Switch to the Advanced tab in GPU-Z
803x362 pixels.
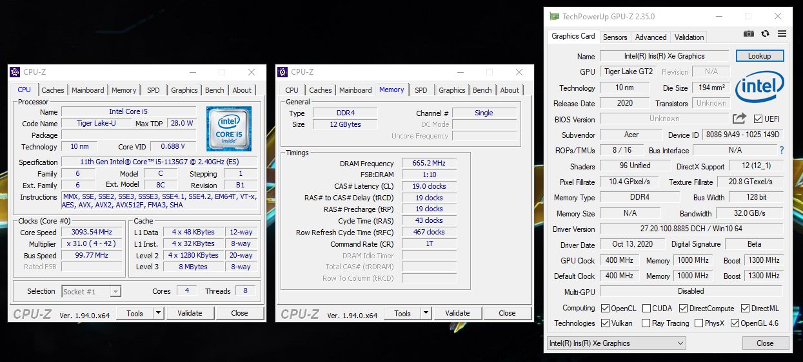(651, 37)
